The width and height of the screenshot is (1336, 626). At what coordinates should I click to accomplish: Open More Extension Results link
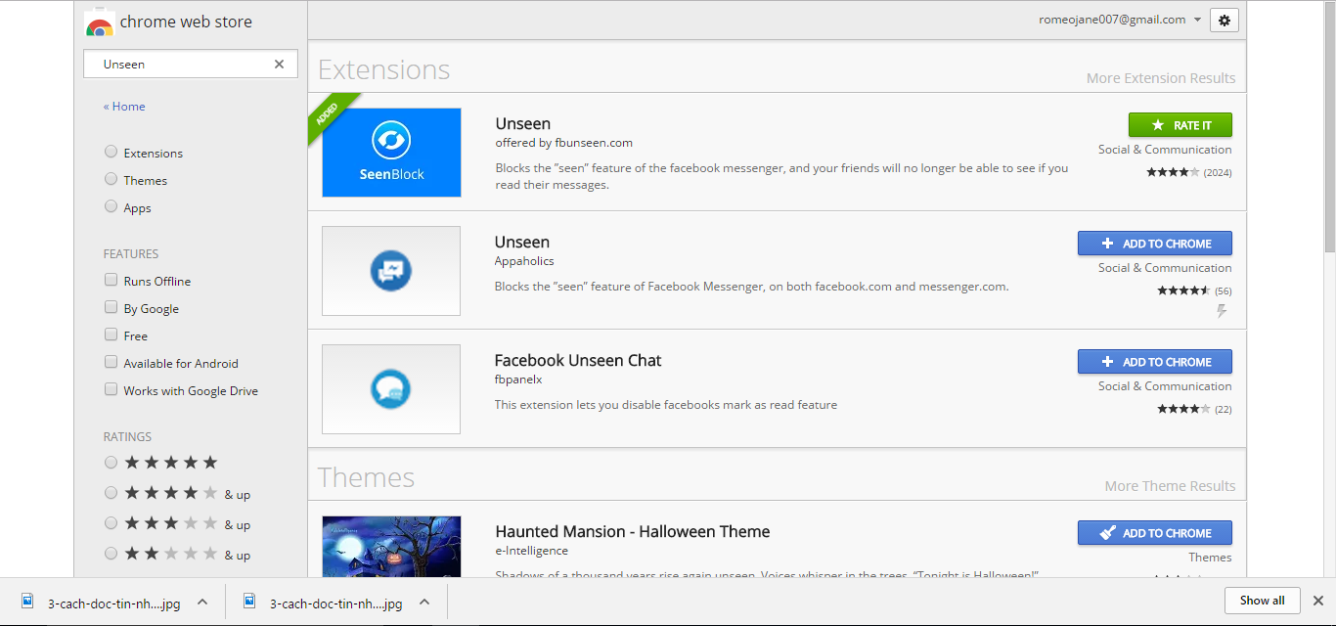(x=1161, y=78)
